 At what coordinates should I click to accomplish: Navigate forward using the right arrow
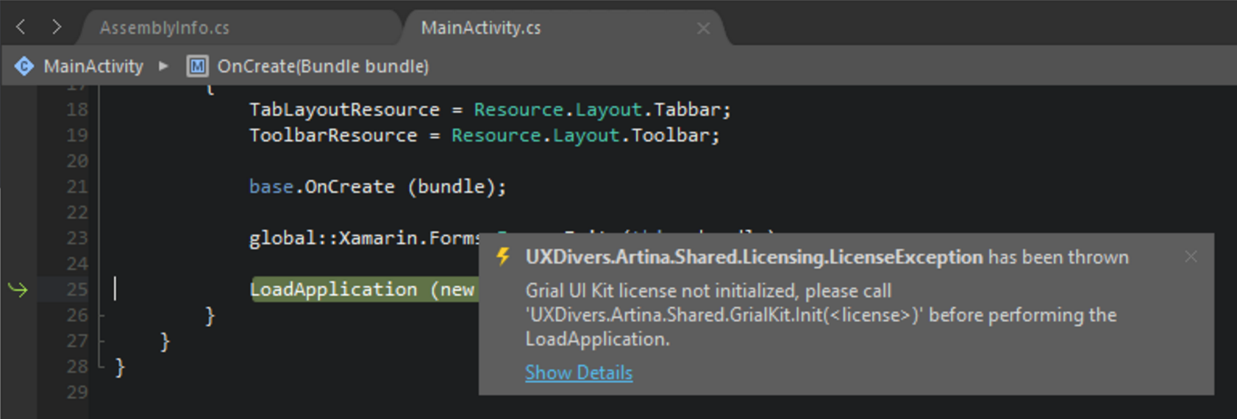[57, 27]
